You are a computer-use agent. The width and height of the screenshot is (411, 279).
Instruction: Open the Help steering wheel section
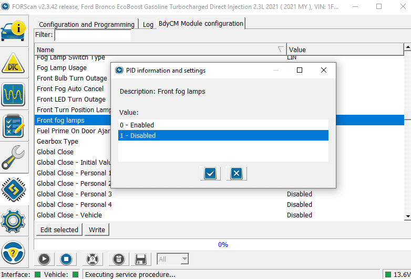click(x=13, y=252)
